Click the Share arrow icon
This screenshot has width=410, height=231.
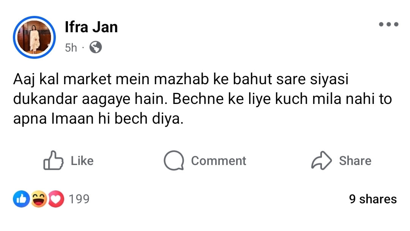[321, 161]
